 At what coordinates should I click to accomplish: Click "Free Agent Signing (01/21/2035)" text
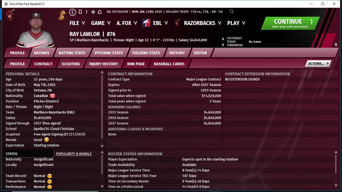(60, 134)
